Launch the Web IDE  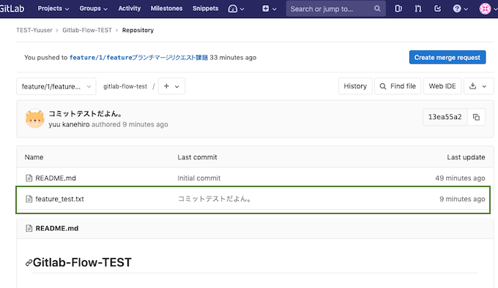[x=442, y=86]
